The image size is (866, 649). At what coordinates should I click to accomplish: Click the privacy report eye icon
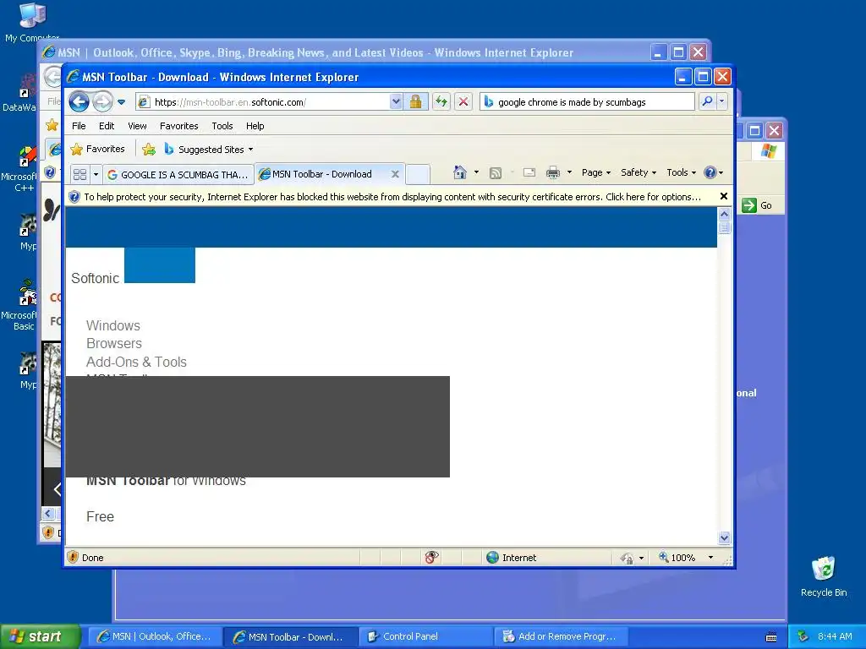point(431,558)
